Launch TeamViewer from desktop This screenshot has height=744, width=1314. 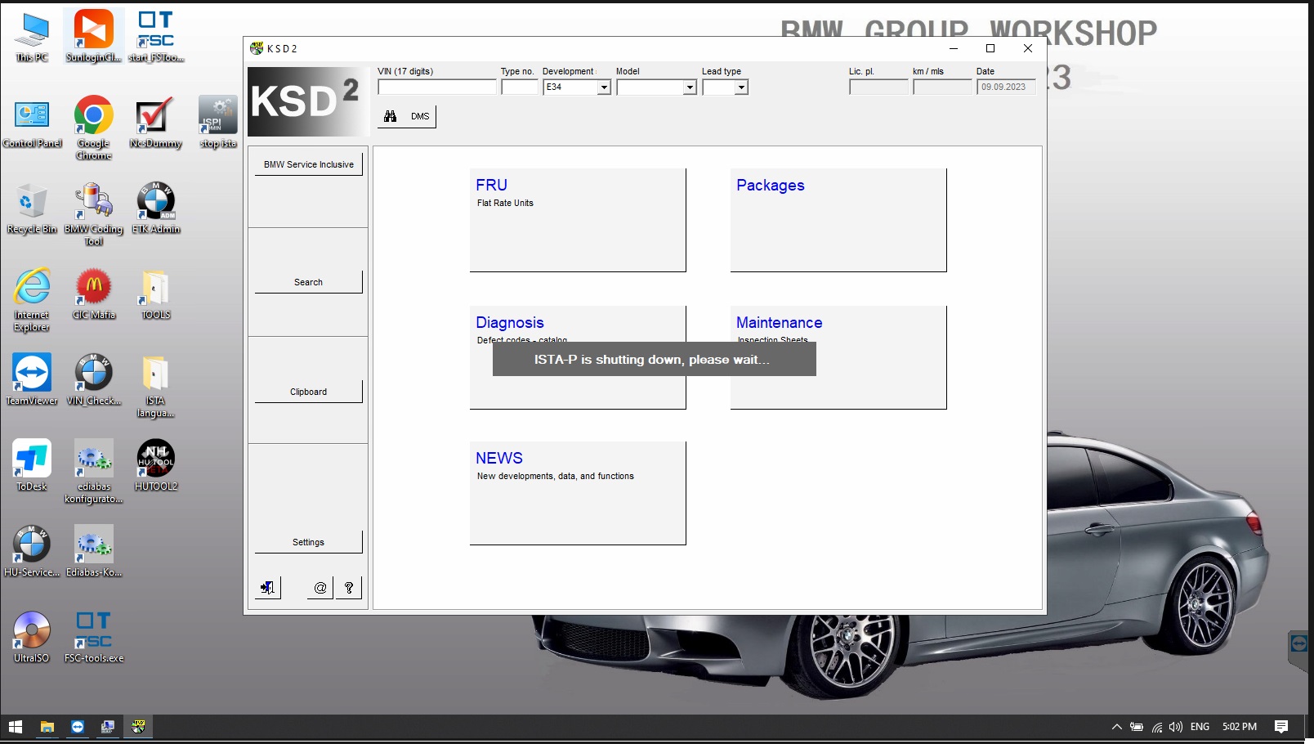tap(32, 380)
